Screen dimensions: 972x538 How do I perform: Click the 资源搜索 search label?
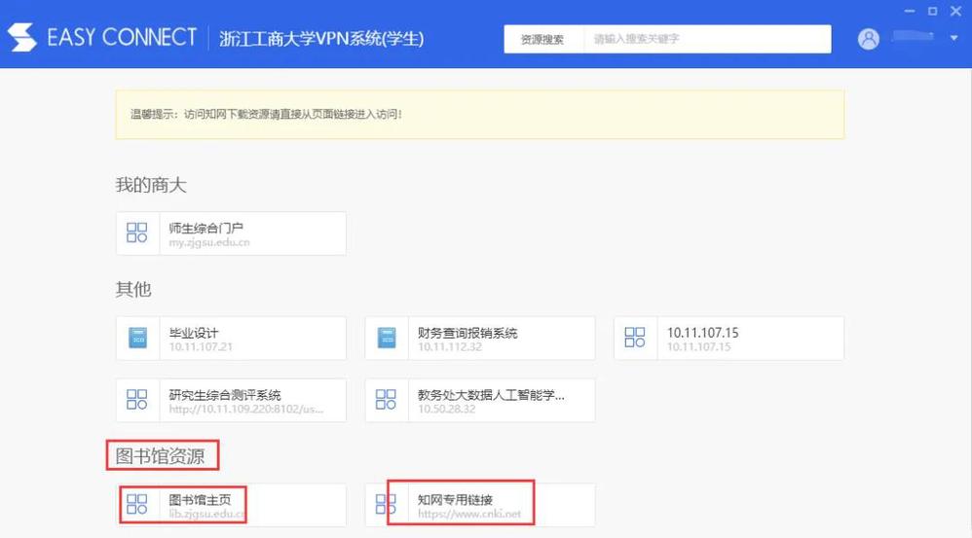tap(542, 40)
